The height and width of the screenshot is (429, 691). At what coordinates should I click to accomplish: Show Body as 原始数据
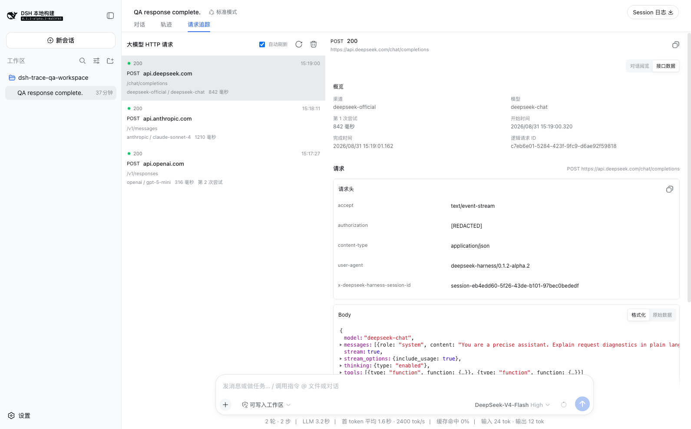[662, 315]
